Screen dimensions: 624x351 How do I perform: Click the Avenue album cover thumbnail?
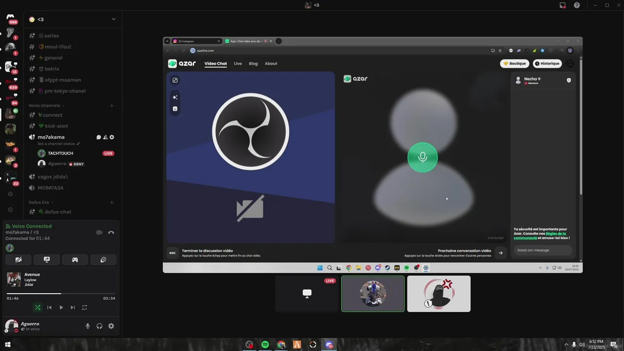click(x=14, y=279)
